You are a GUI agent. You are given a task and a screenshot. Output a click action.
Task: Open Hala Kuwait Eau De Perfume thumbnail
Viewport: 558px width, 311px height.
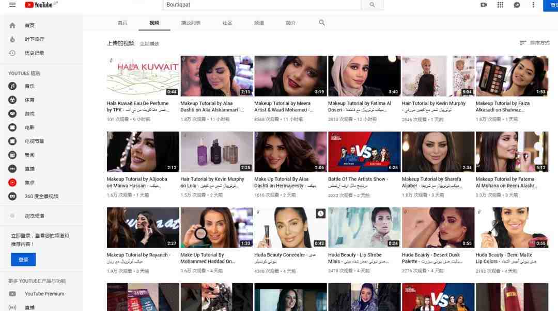[x=143, y=76]
